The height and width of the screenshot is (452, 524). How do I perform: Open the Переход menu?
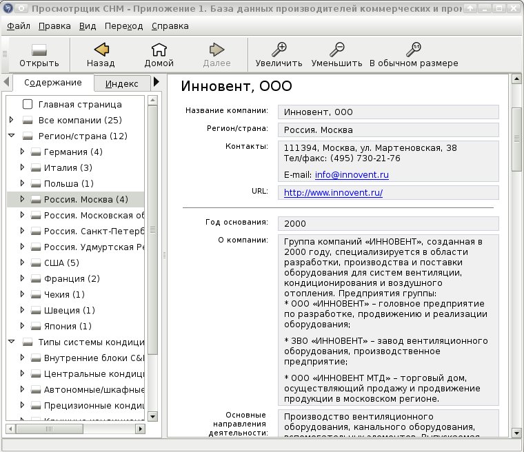point(123,26)
